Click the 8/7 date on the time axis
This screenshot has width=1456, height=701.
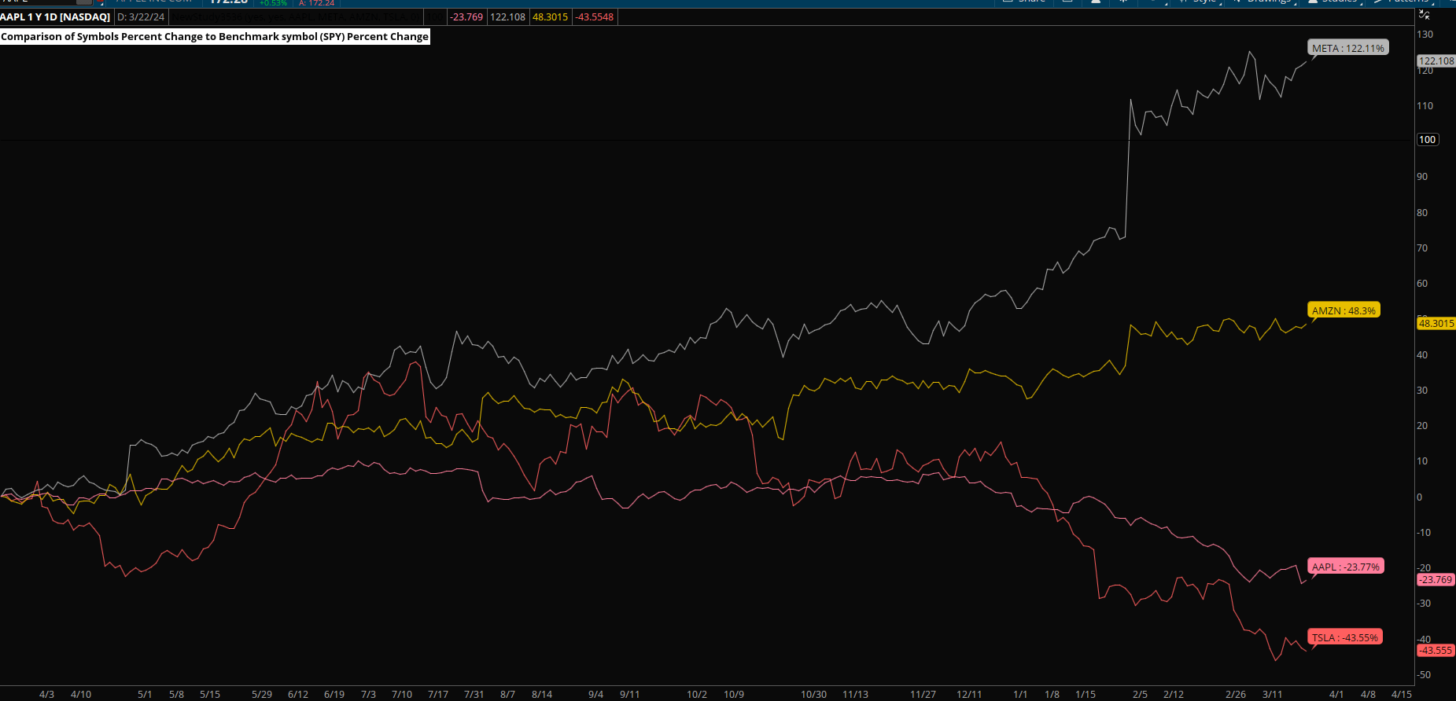pos(507,694)
